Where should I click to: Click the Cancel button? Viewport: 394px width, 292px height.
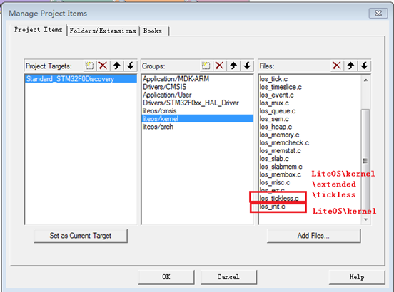point(228,277)
